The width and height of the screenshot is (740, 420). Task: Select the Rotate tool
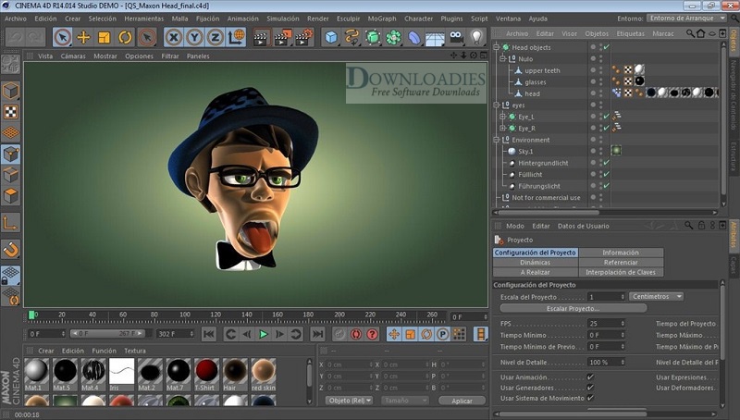[125, 37]
